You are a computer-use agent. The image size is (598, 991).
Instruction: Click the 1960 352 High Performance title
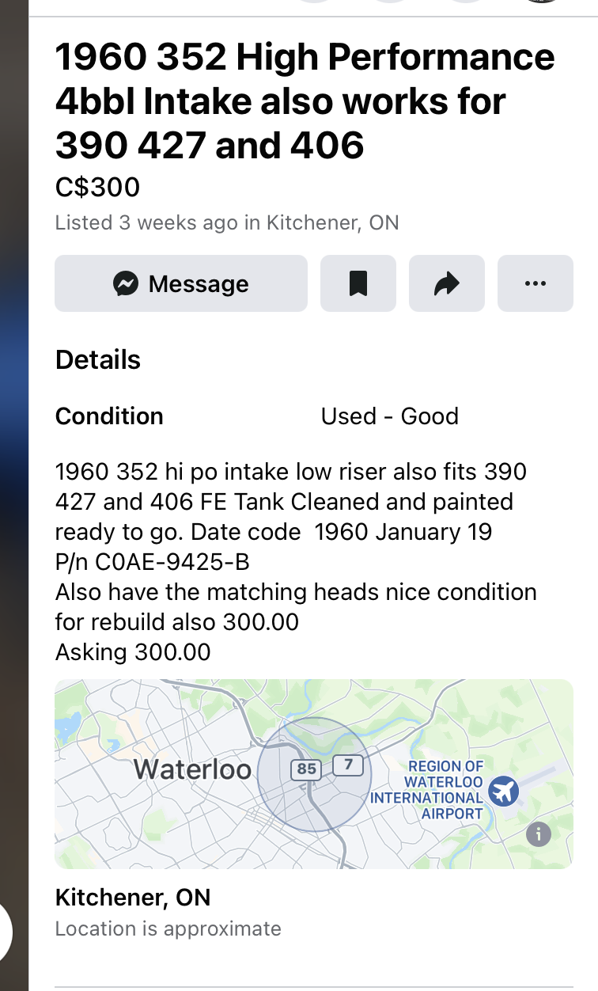click(305, 101)
